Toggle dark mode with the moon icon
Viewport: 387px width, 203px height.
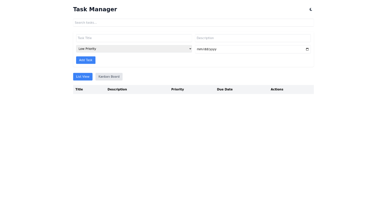310,9
